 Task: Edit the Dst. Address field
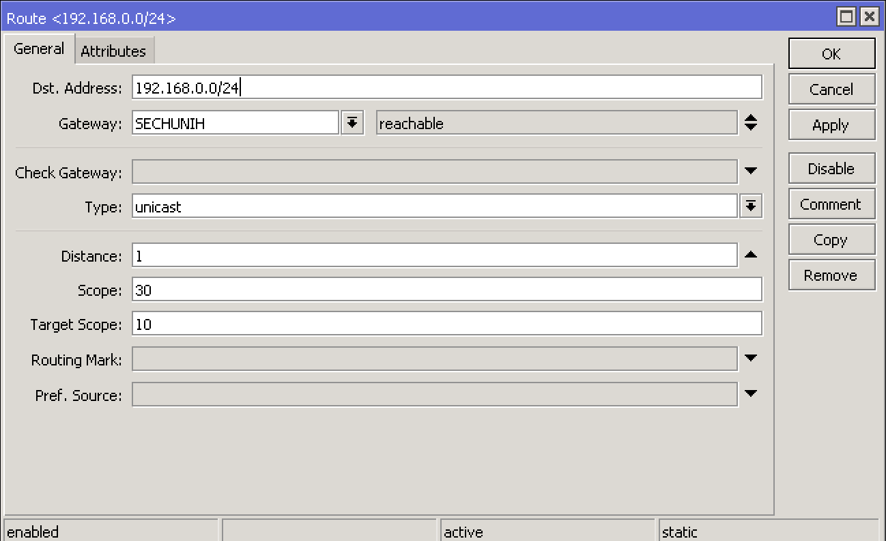pos(447,87)
